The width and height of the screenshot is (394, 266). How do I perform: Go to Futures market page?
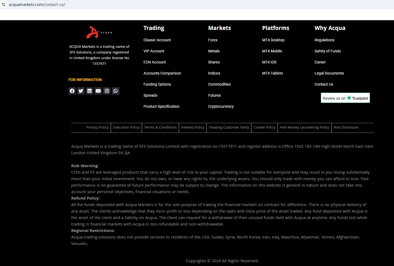click(x=214, y=95)
